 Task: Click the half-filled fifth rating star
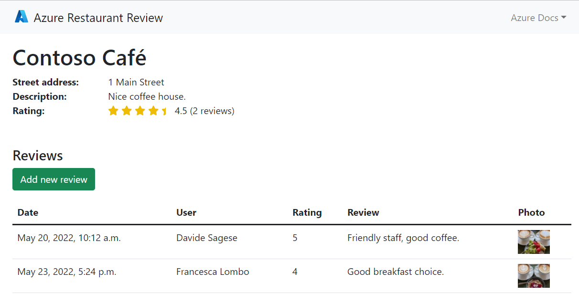coord(164,111)
